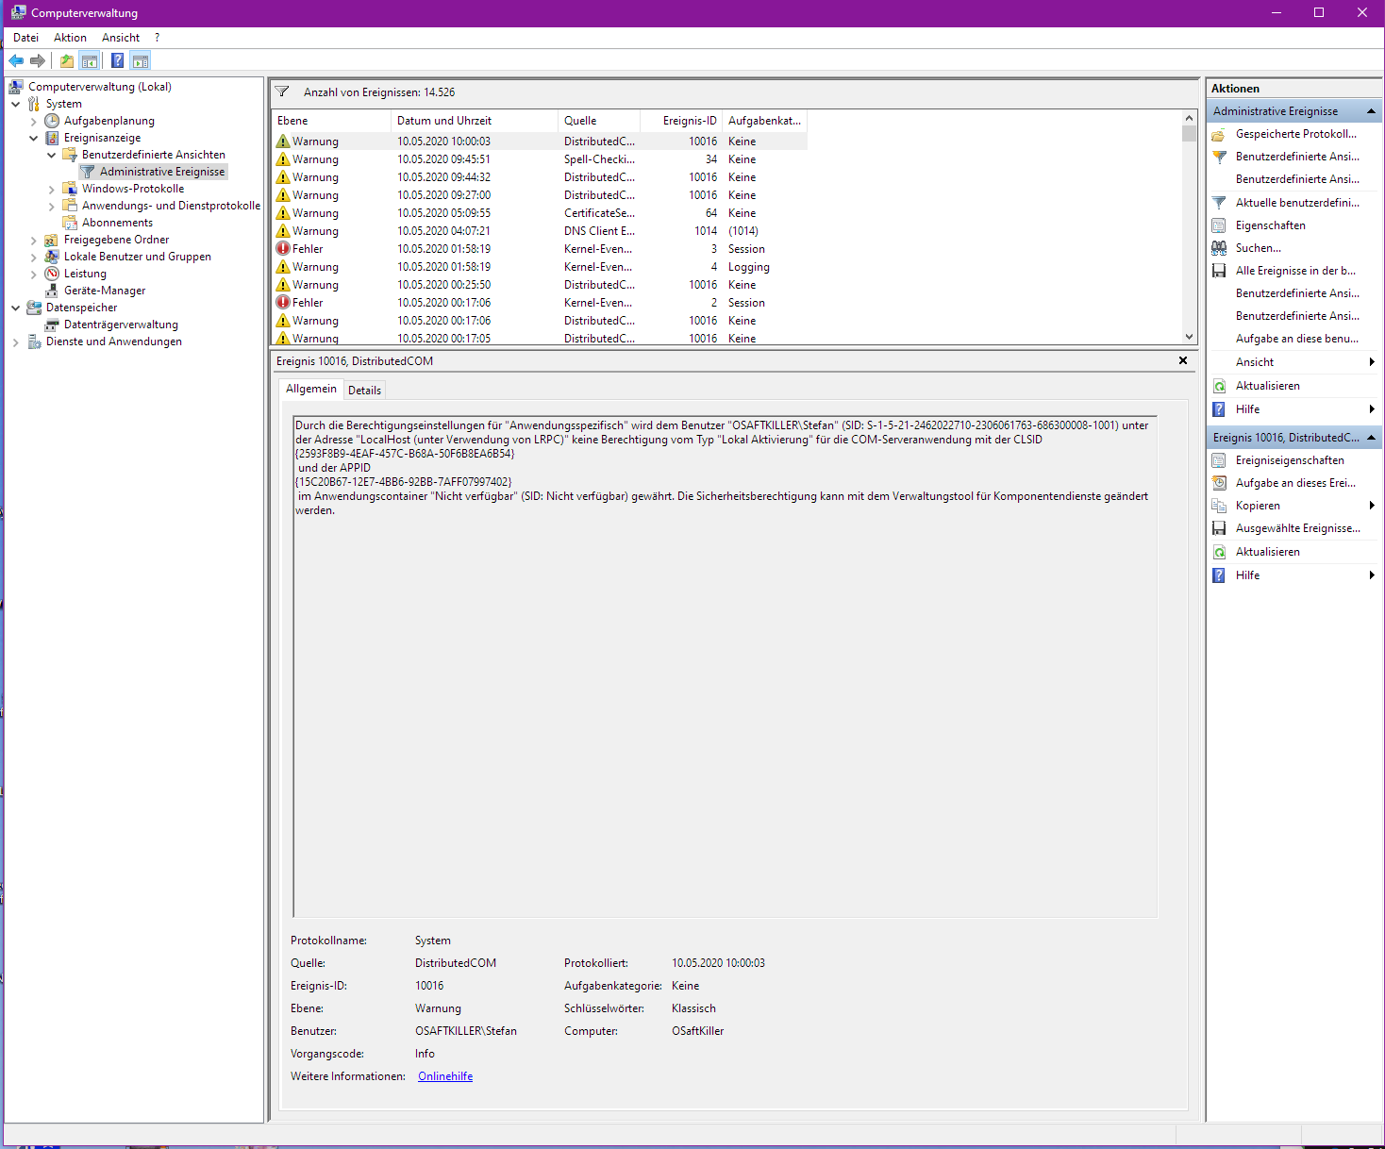Select the Datenträgerverwaltung disk icon
This screenshot has width=1385, height=1149.
click(52, 325)
